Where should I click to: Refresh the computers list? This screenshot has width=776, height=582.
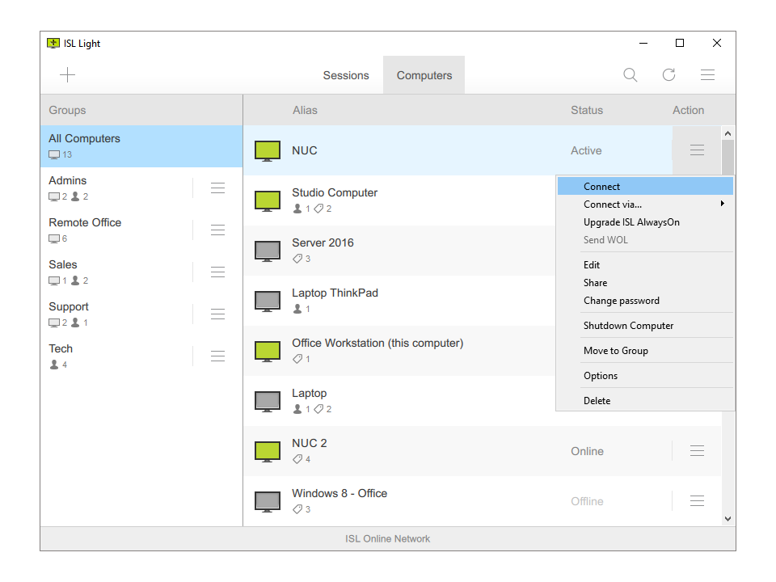pyautogui.click(x=668, y=74)
